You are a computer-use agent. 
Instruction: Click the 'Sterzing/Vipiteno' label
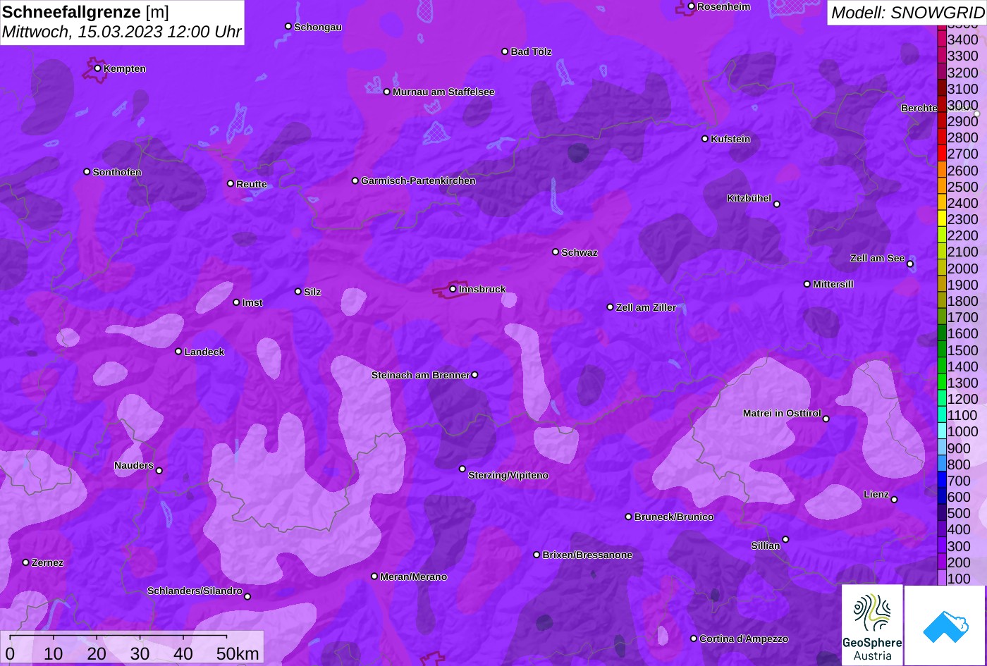coord(508,475)
